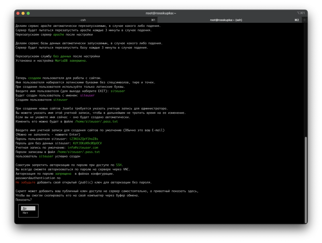Click the terminal vertical scrollbar thumb
322x243 pixels.
tap(306, 180)
